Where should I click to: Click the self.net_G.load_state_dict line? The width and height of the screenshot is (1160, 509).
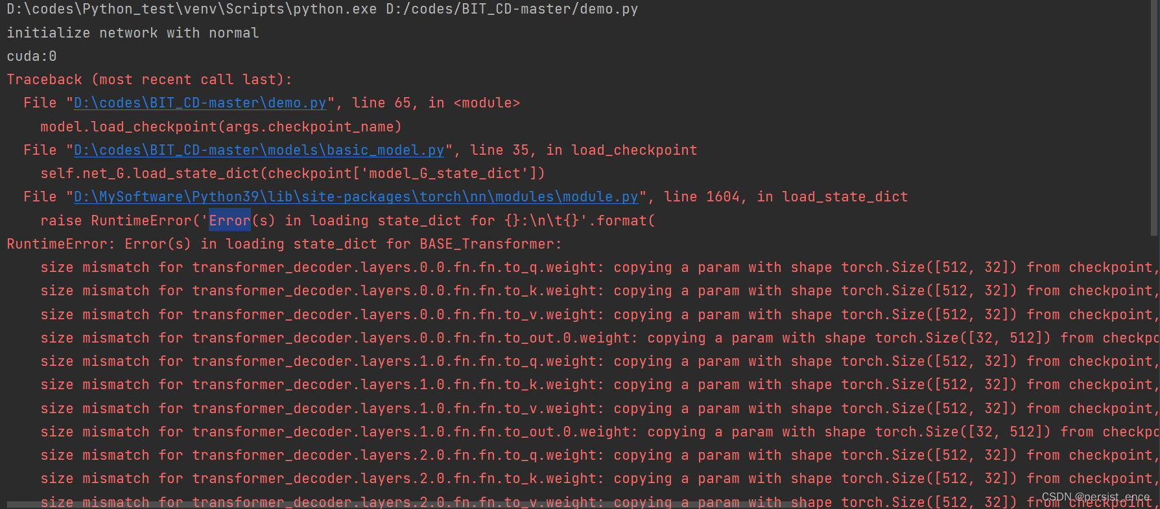click(x=292, y=174)
